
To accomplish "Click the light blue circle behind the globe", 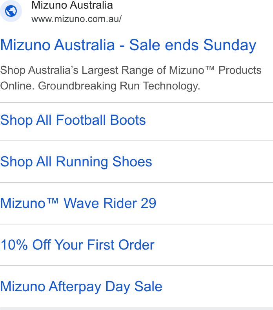I will 11,11.
